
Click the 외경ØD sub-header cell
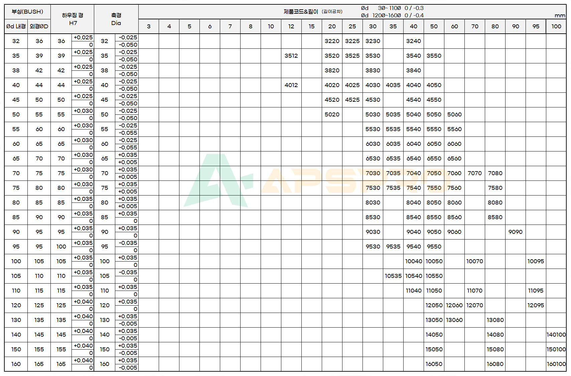pyautogui.click(x=39, y=26)
